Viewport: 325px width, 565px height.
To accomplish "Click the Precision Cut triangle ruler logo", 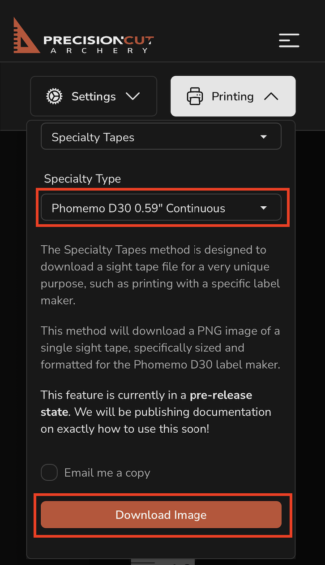I will (26, 36).
